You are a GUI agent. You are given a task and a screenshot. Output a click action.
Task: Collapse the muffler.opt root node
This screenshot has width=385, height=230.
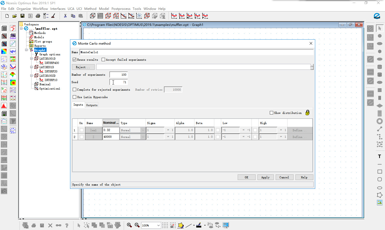(21, 29)
